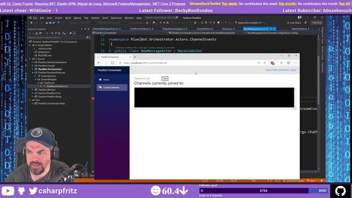Click the YouTube icon in the stream overlay
The height and width of the screenshot is (198, 352).
point(8,191)
